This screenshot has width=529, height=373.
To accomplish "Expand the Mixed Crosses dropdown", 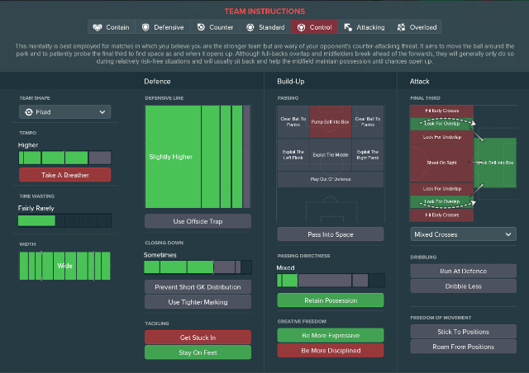I will tap(463, 234).
